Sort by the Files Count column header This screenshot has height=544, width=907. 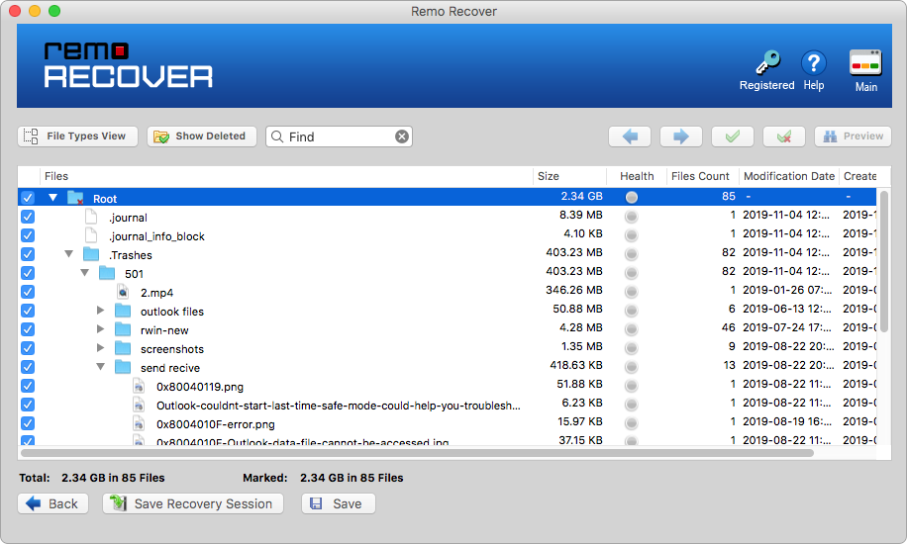pyautogui.click(x=702, y=176)
